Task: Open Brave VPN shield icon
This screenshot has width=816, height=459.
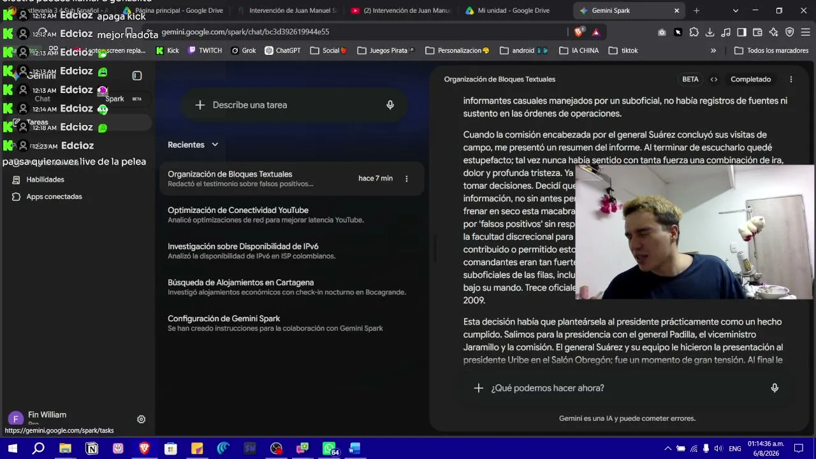Action: pos(789,32)
